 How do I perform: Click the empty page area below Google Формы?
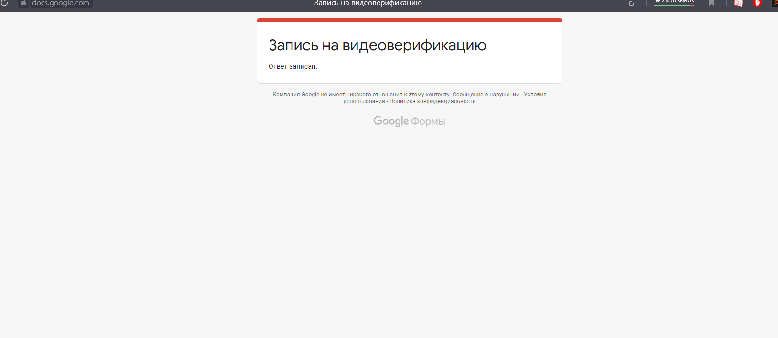pyautogui.click(x=409, y=229)
